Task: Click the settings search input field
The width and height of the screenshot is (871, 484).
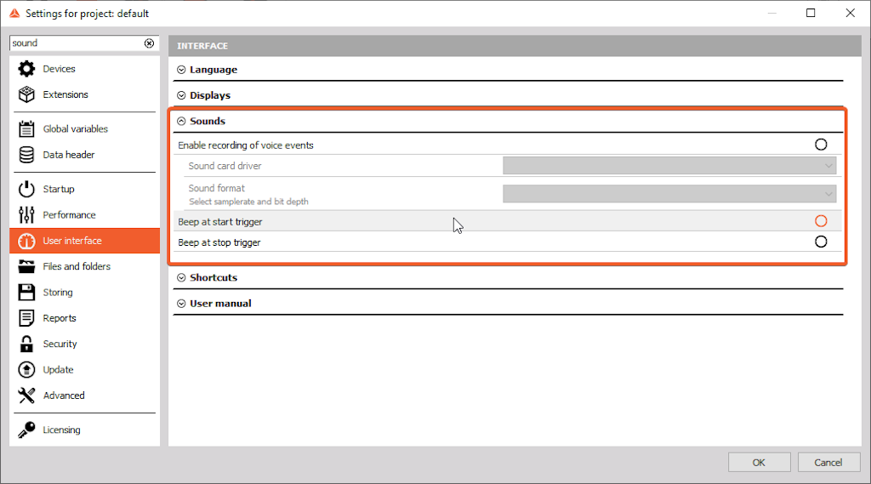Action: tap(77, 43)
